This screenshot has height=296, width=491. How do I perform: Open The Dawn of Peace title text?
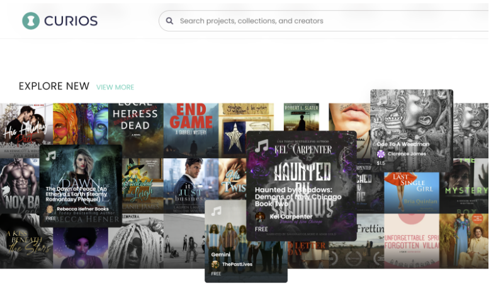76,194
